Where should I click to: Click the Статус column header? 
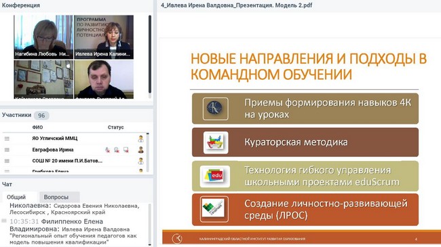coord(115,127)
